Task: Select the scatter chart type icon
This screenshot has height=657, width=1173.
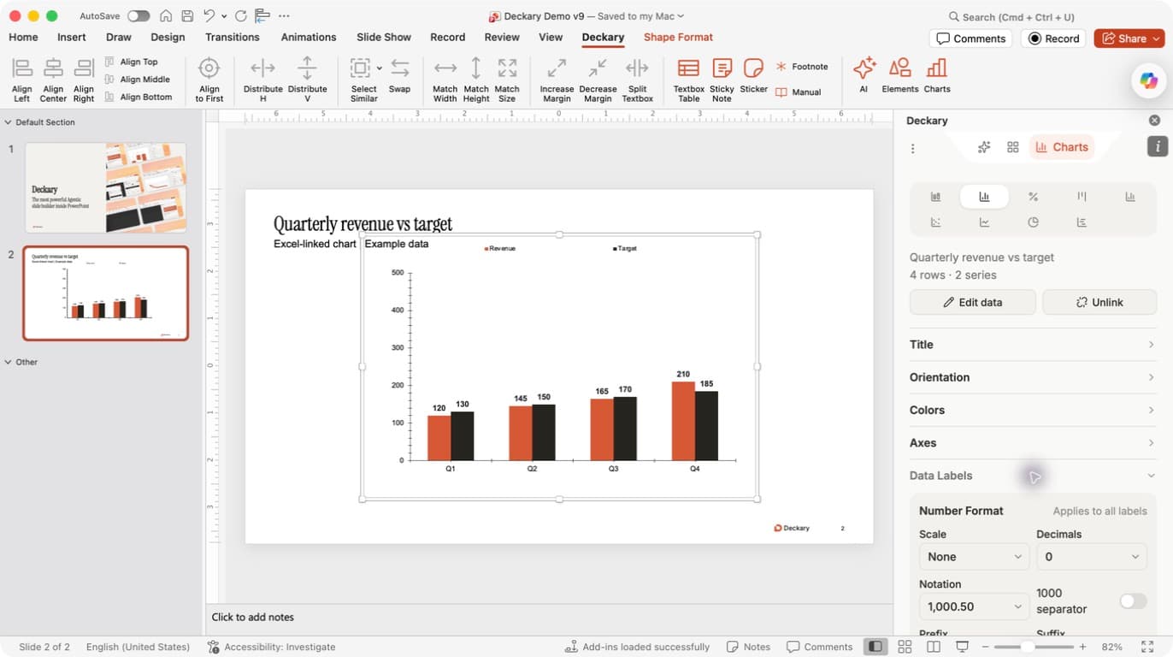Action: 935,222
